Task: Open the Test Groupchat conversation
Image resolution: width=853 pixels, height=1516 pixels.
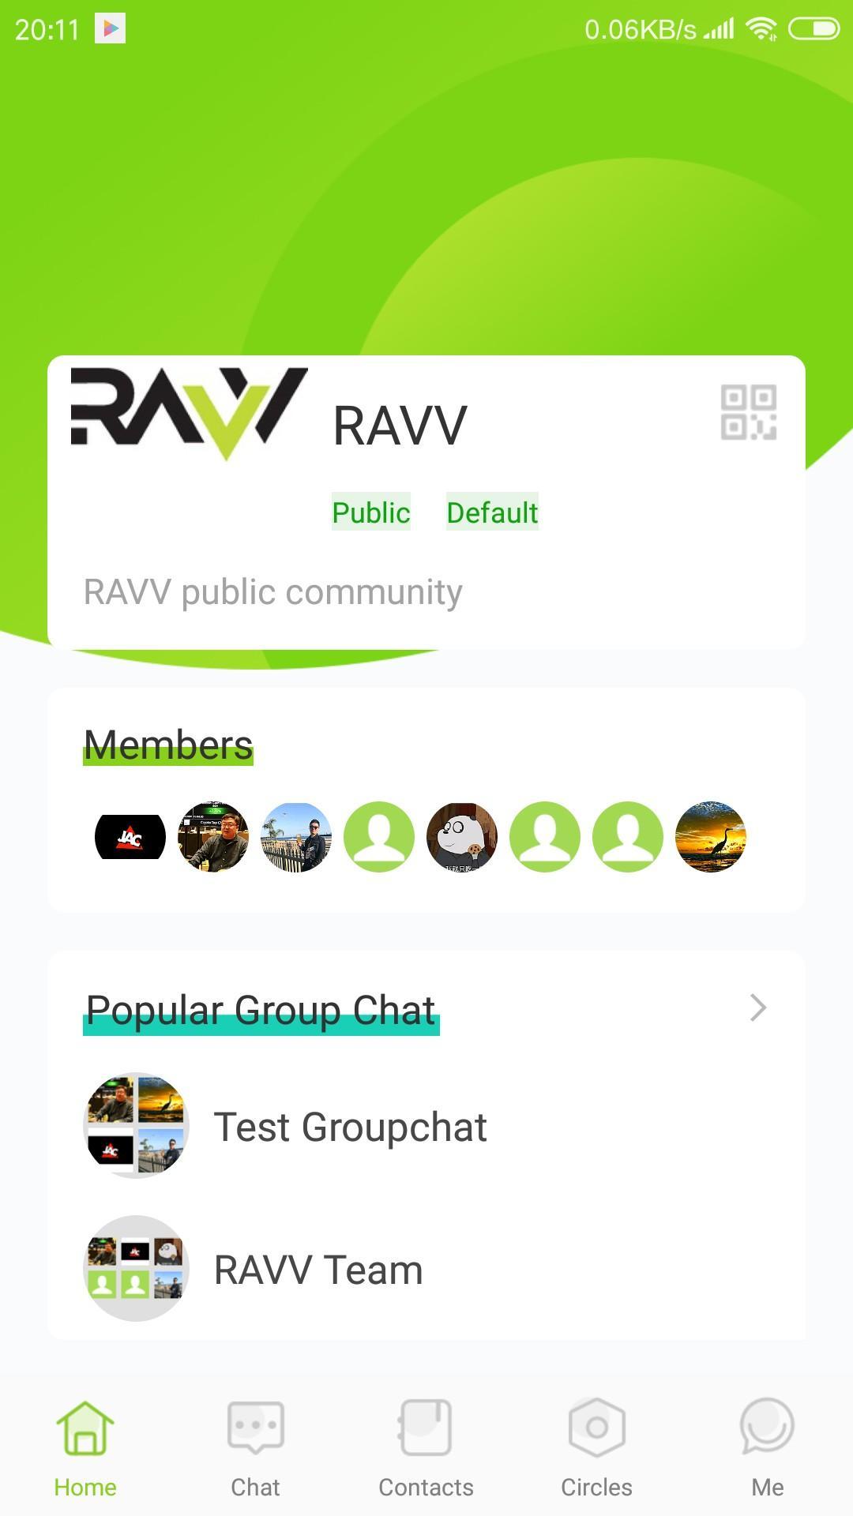Action: [426, 1126]
